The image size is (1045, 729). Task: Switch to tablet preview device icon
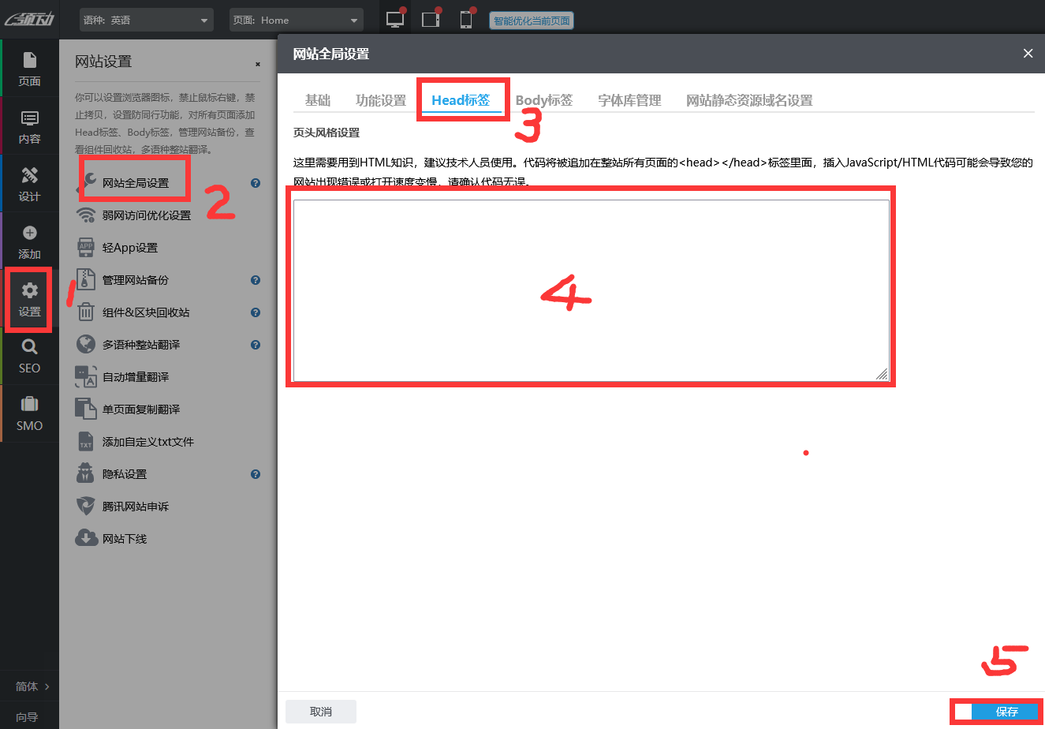(431, 20)
